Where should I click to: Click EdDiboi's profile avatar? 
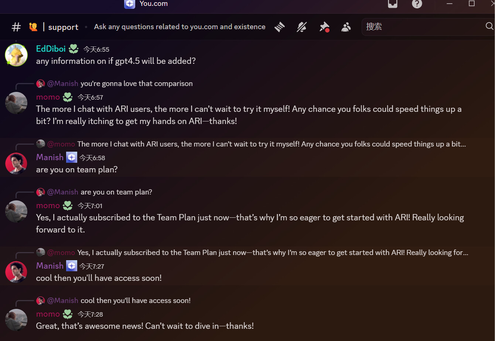(x=16, y=55)
